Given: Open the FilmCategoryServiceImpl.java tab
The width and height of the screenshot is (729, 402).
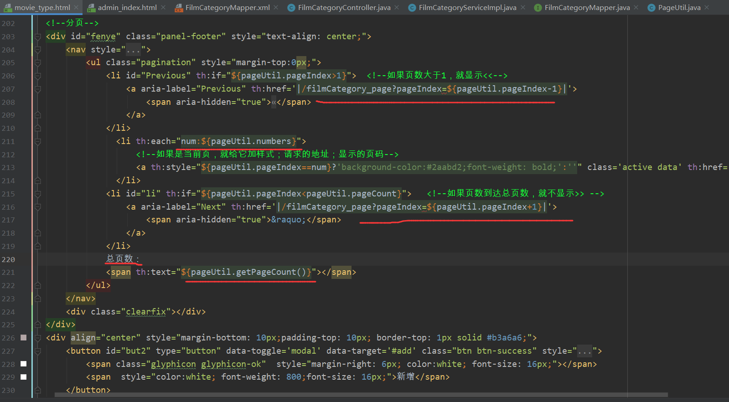Looking at the screenshot, I should [468, 7].
